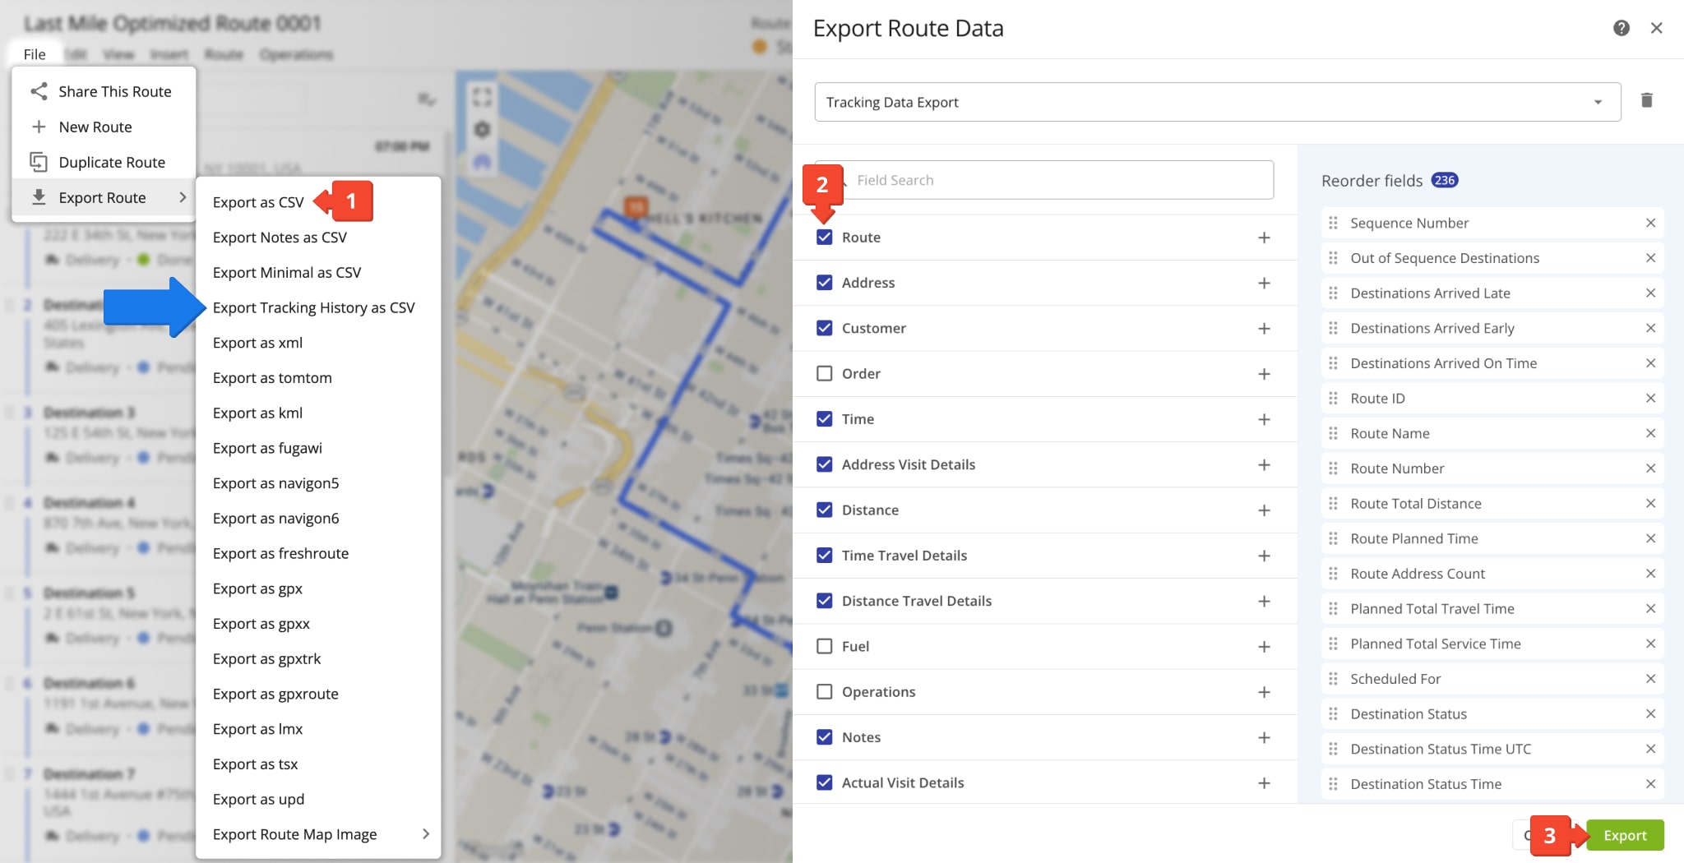
Task: Expand the Address field group
Action: (1264, 283)
